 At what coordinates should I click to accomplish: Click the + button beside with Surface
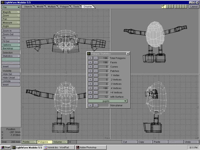90,97
